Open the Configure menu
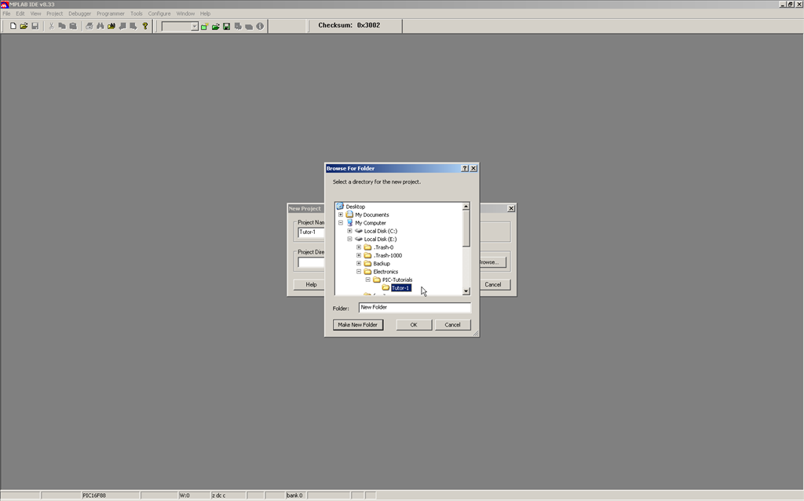The width and height of the screenshot is (804, 501). (x=159, y=13)
